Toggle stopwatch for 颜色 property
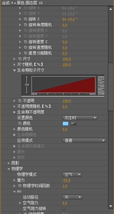Image resolution: width=114 pixels, height=214 pixels. tap(20, 123)
